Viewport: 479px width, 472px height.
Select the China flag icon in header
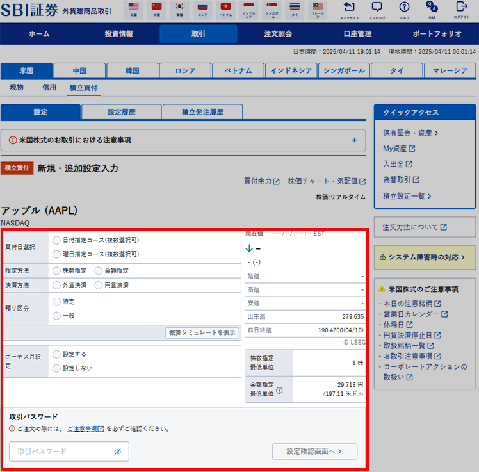coord(156,10)
